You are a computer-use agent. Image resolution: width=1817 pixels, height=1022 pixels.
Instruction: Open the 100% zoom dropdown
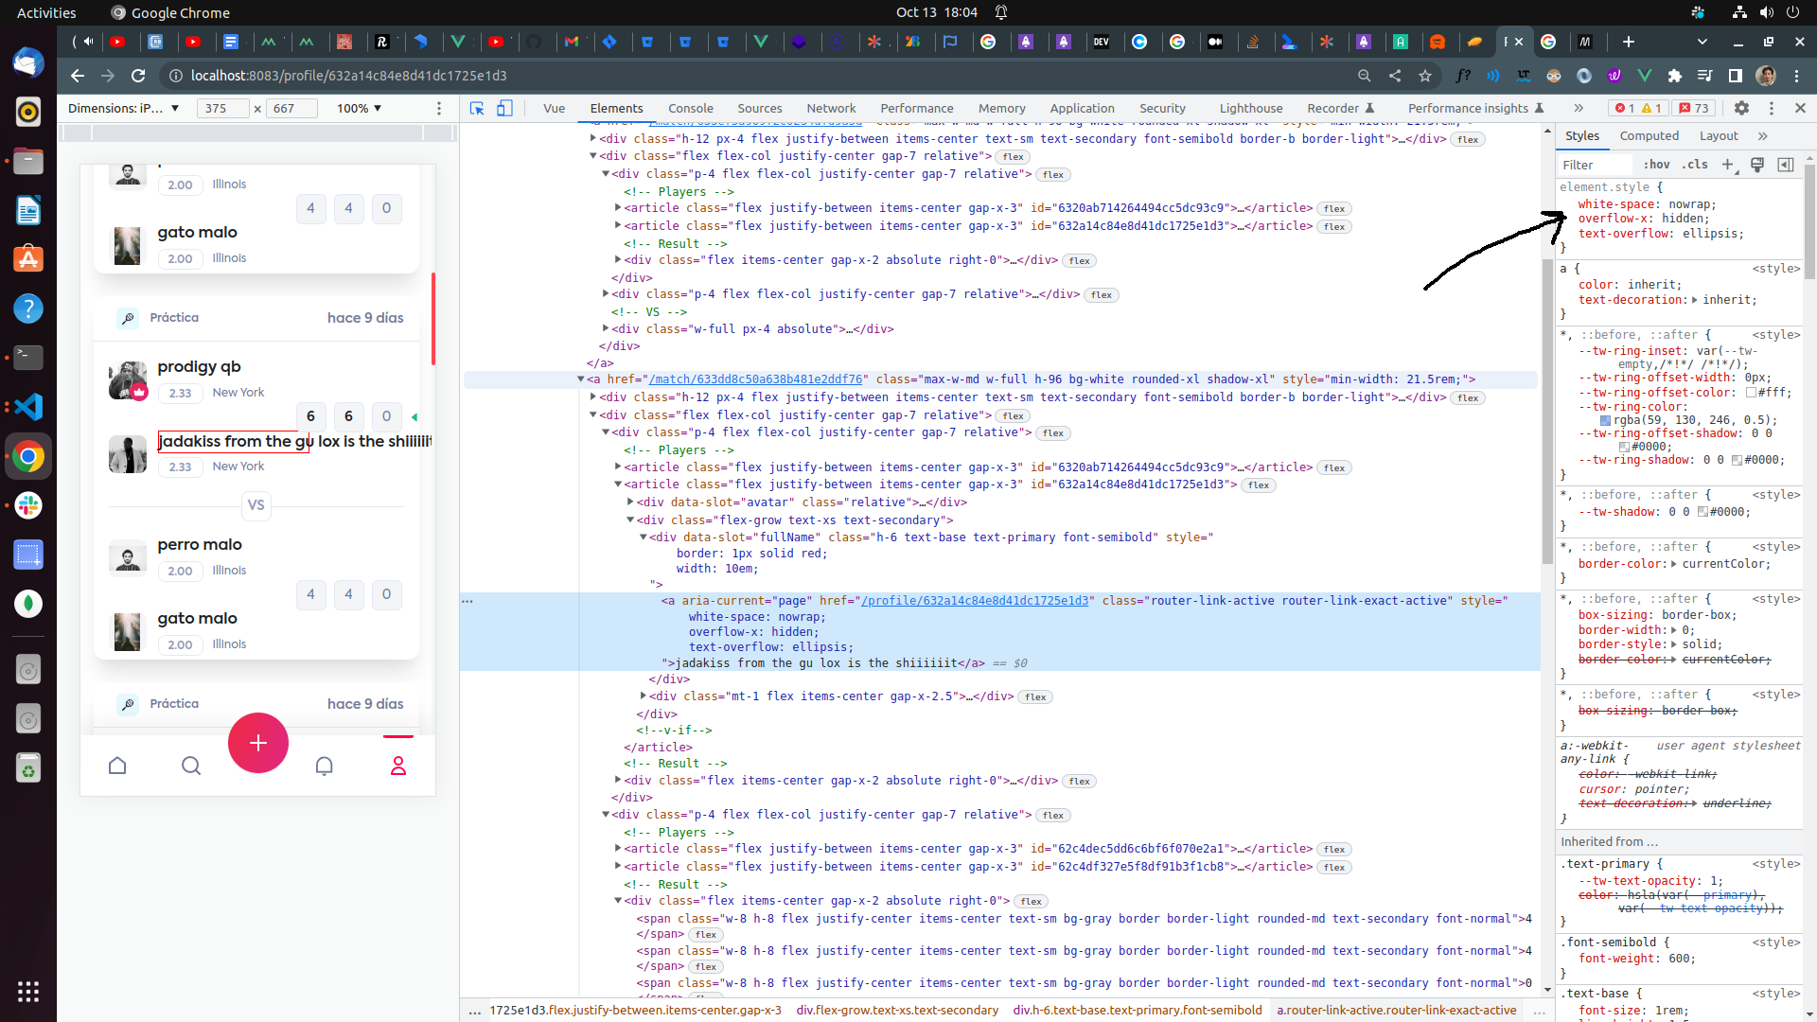tap(360, 108)
